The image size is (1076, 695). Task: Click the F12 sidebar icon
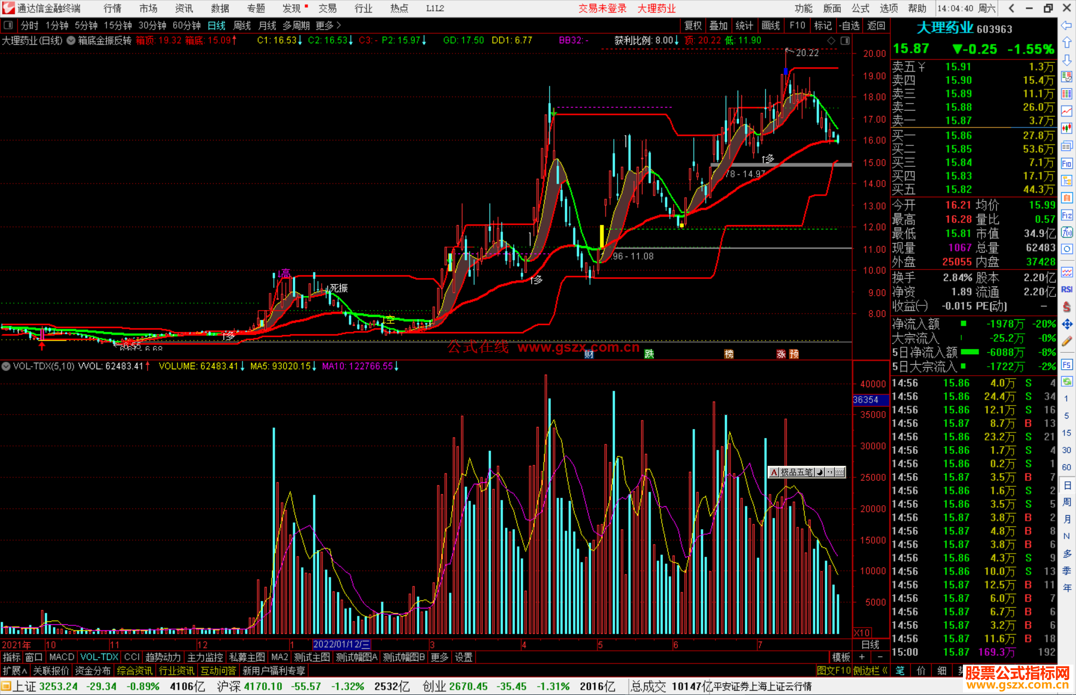pyautogui.click(x=1067, y=215)
